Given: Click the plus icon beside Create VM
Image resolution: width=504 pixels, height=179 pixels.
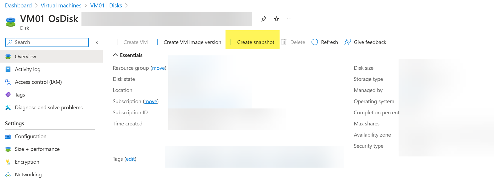Looking at the screenshot, I should (x=117, y=42).
